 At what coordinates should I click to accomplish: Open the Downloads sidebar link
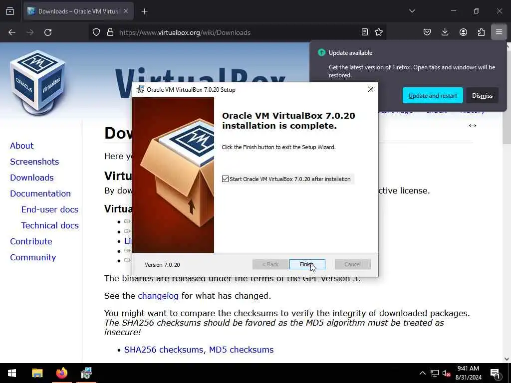coord(31,178)
